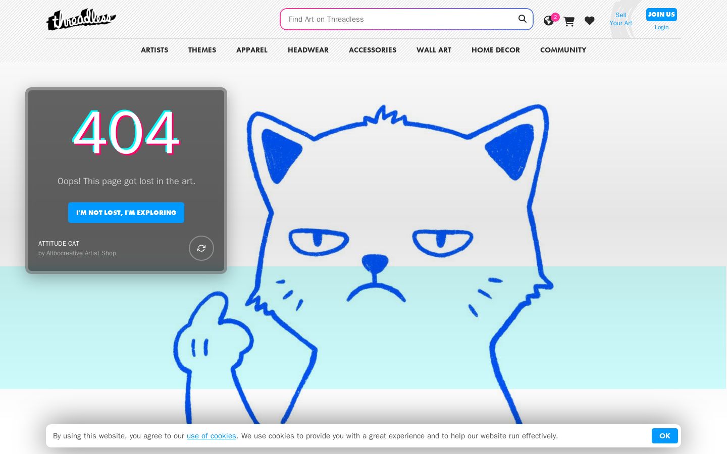This screenshot has width=727, height=454.
Task: Click I'm Not Lost, I'm Exploring button
Action: (126, 212)
